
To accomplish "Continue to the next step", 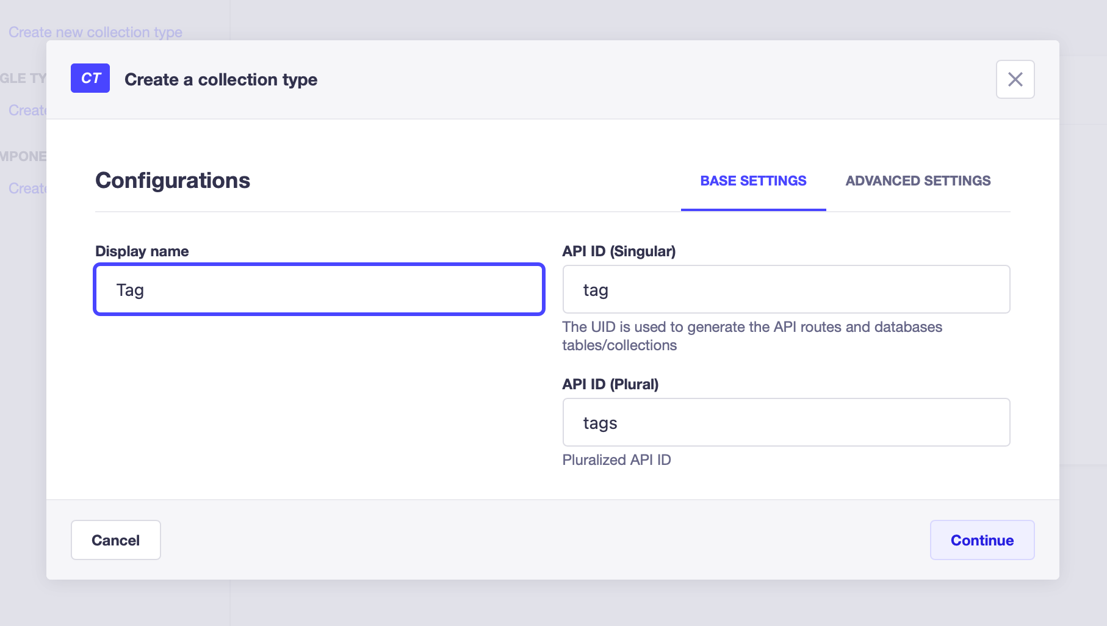I will coord(982,540).
